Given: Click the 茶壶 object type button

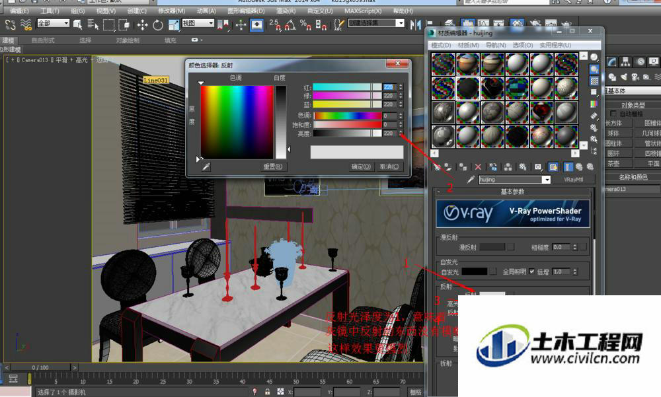Looking at the screenshot, I should 619,164.
